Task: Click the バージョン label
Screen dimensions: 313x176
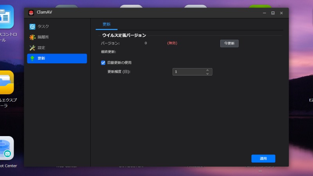Action: (110, 43)
